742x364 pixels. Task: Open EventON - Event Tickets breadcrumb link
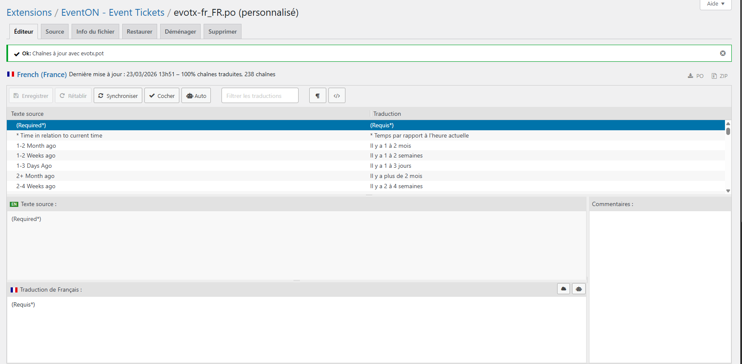tap(112, 13)
